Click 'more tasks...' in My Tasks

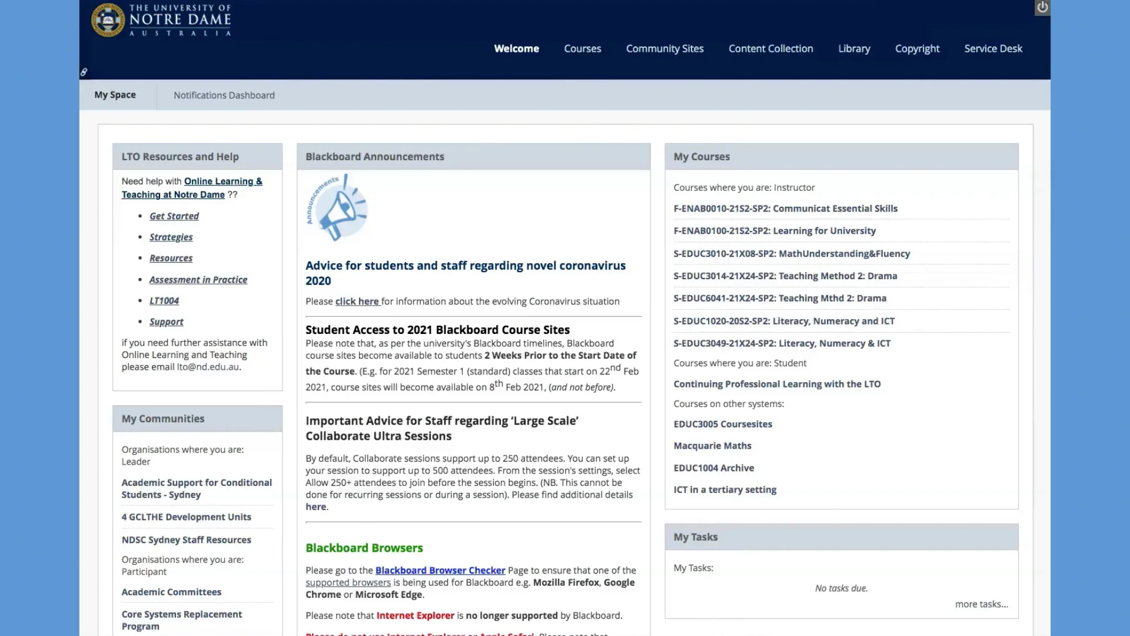(981, 604)
